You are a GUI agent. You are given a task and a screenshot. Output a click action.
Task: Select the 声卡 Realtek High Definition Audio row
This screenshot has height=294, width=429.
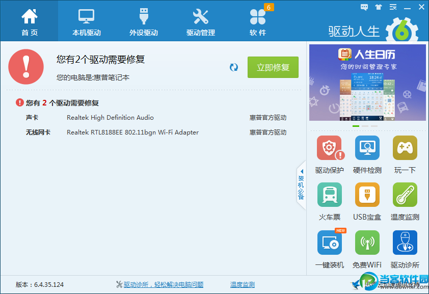156,118
